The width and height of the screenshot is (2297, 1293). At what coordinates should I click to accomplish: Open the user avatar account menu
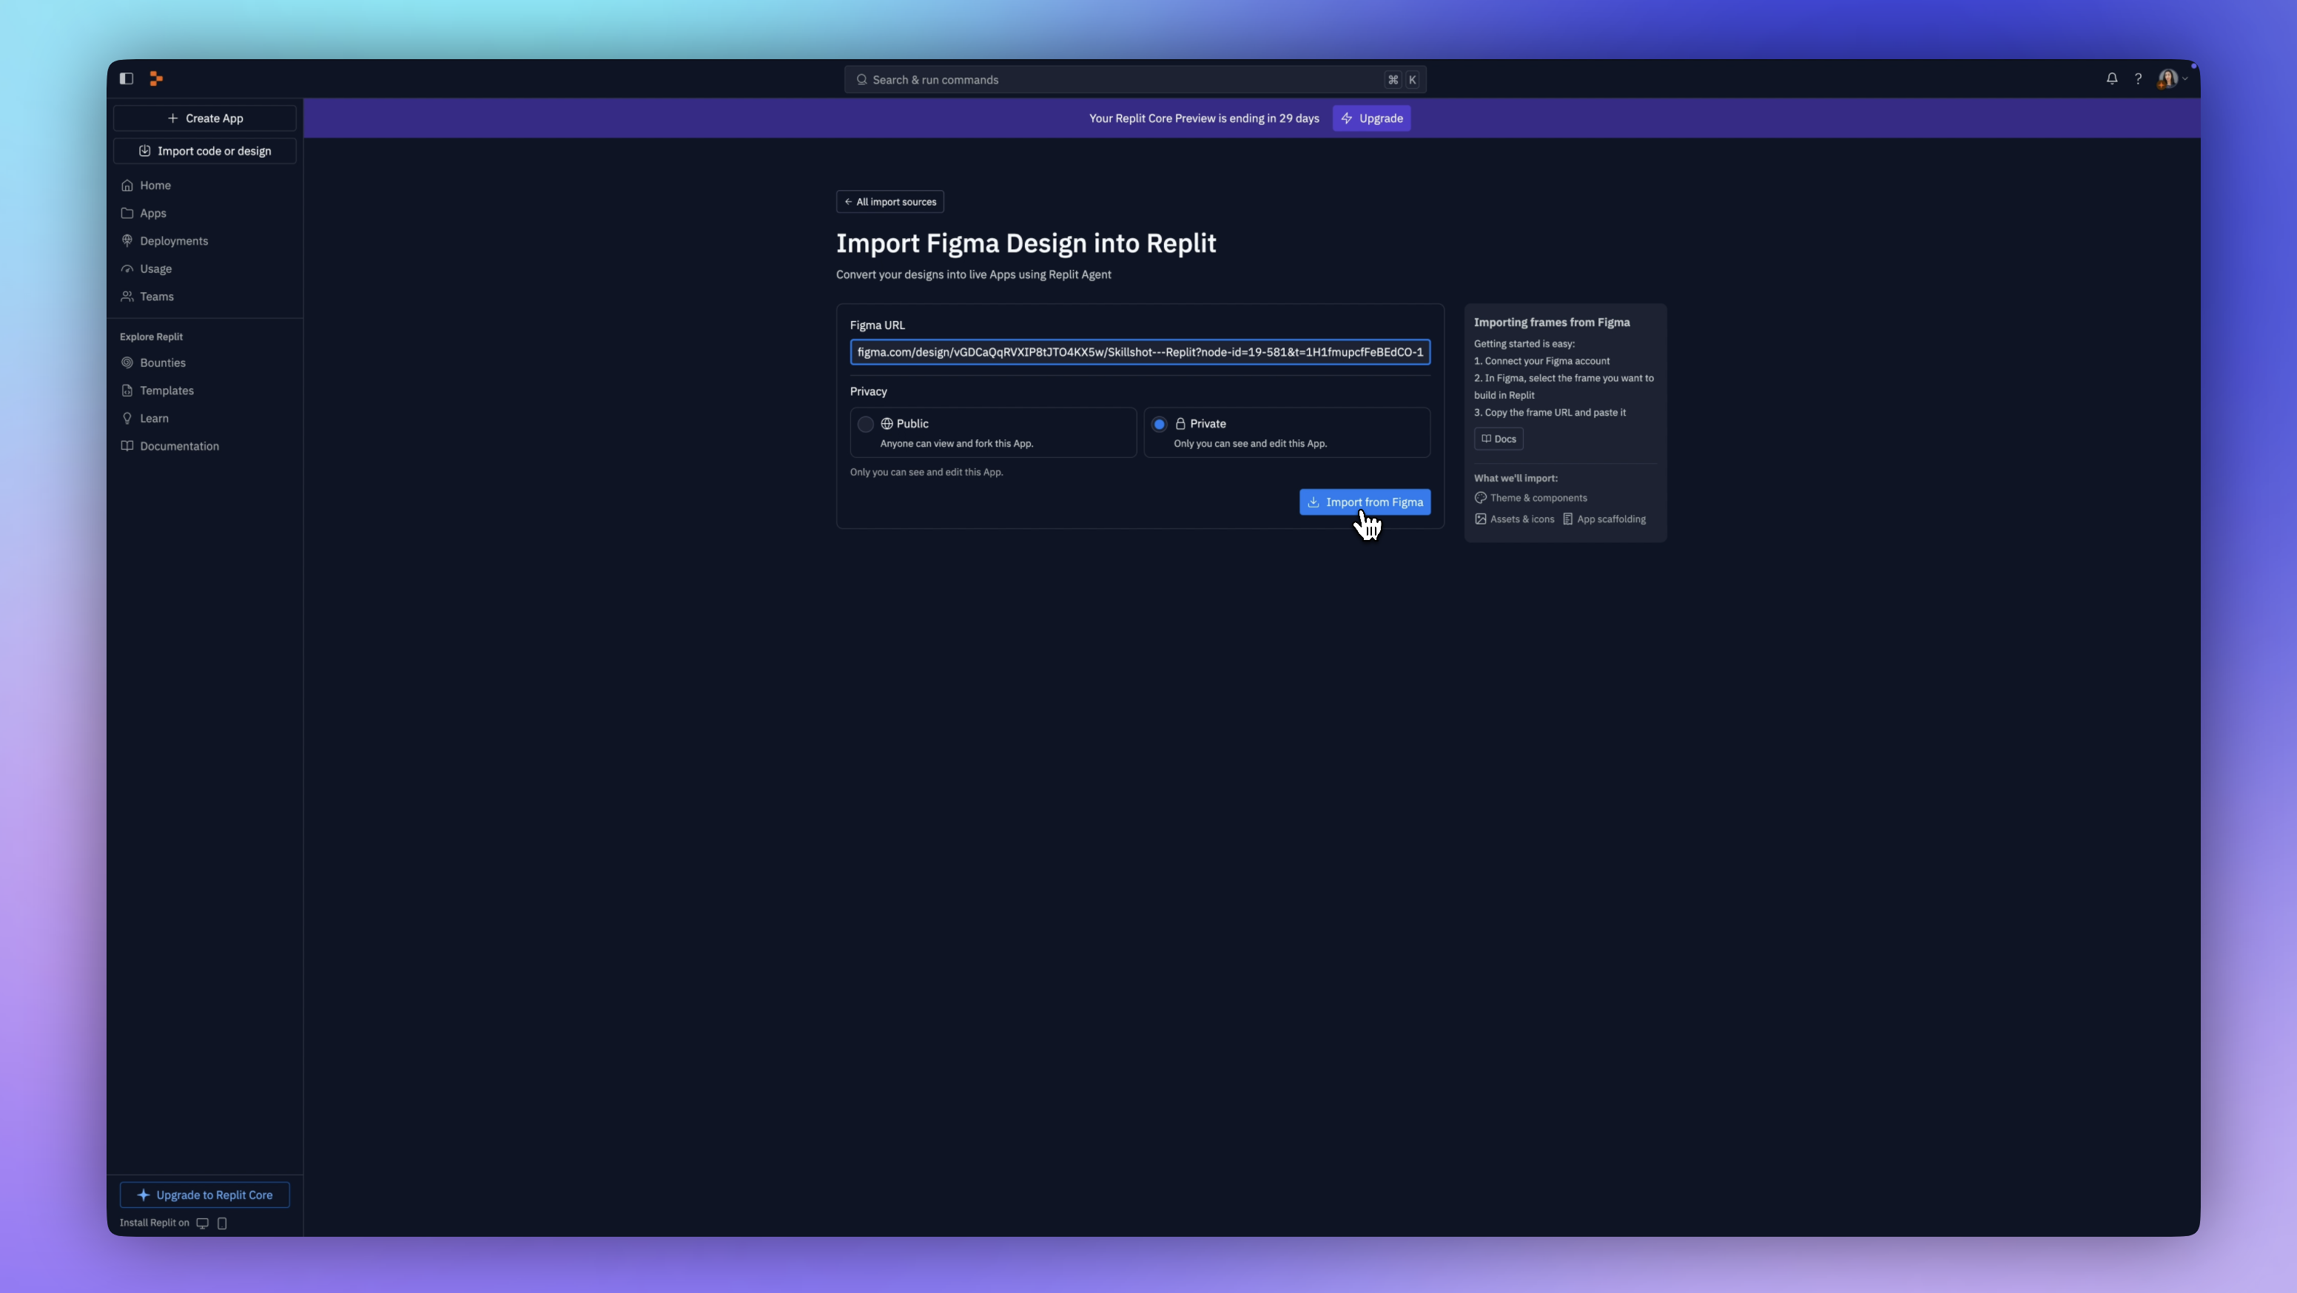[x=2171, y=78]
